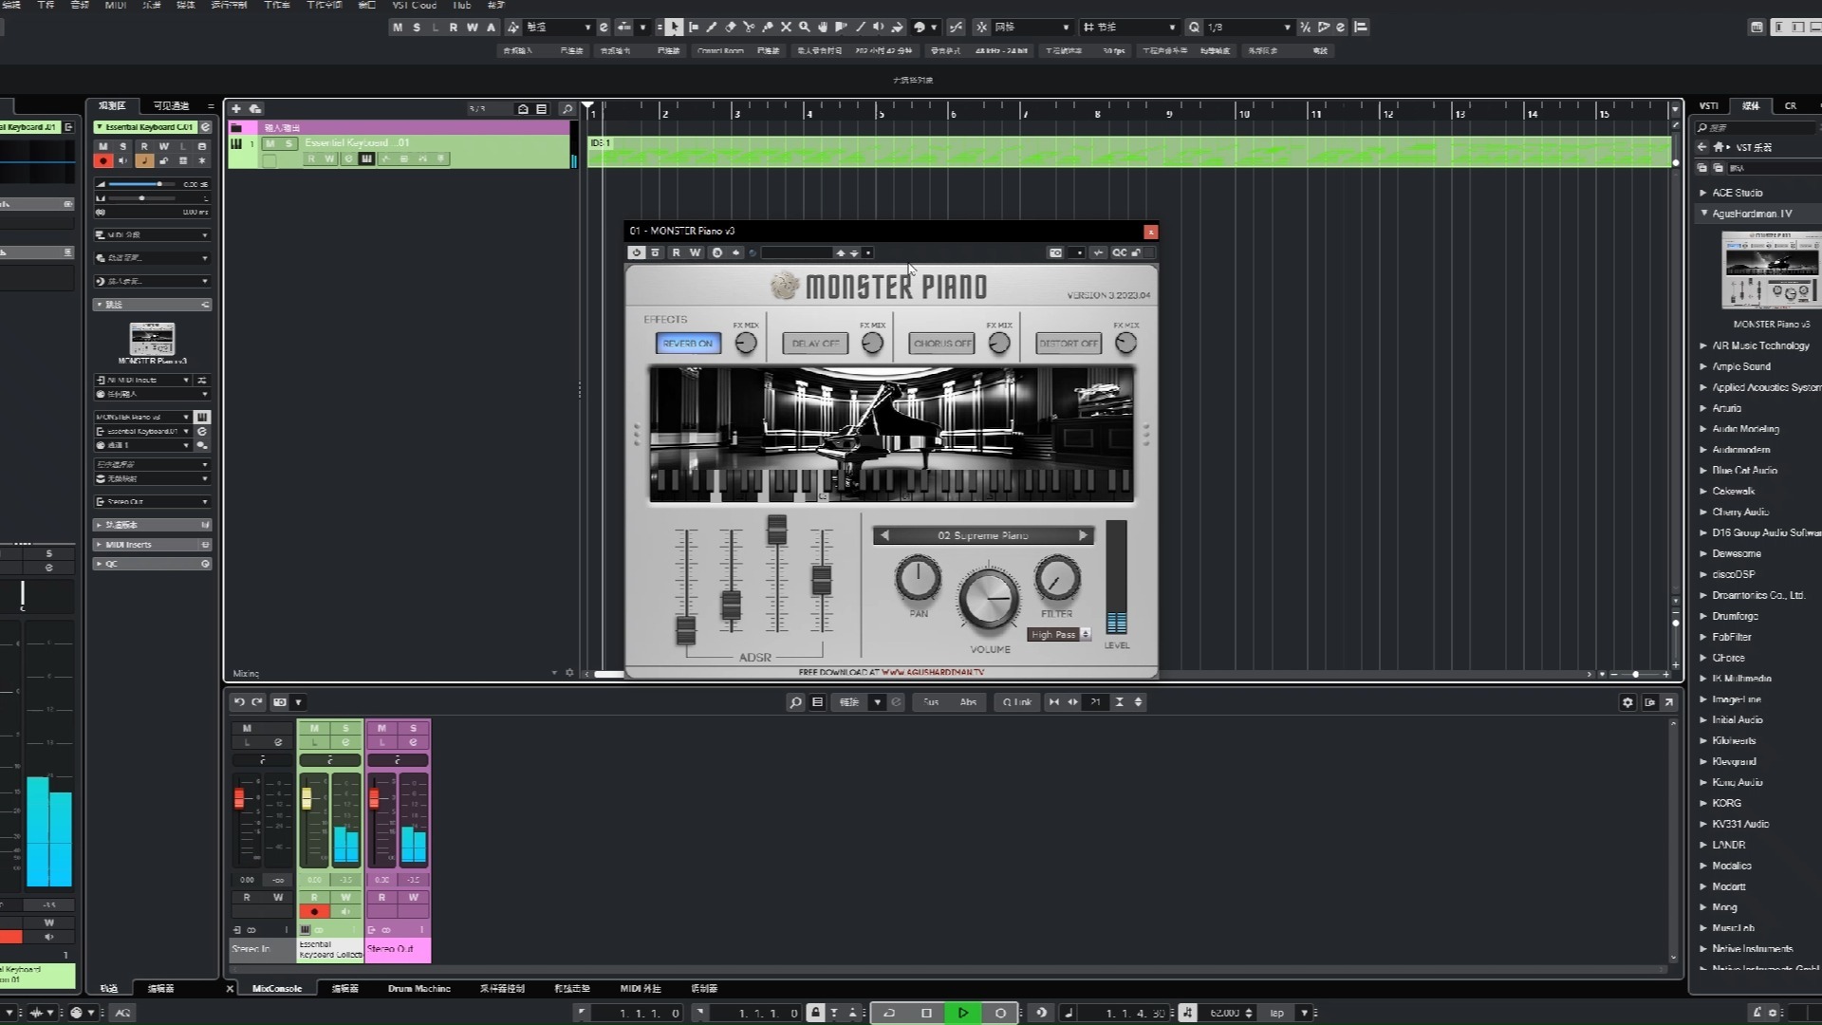Enable the DELAY OFF effect
Viewport: 1822px width, 1025px height.
coord(815,344)
